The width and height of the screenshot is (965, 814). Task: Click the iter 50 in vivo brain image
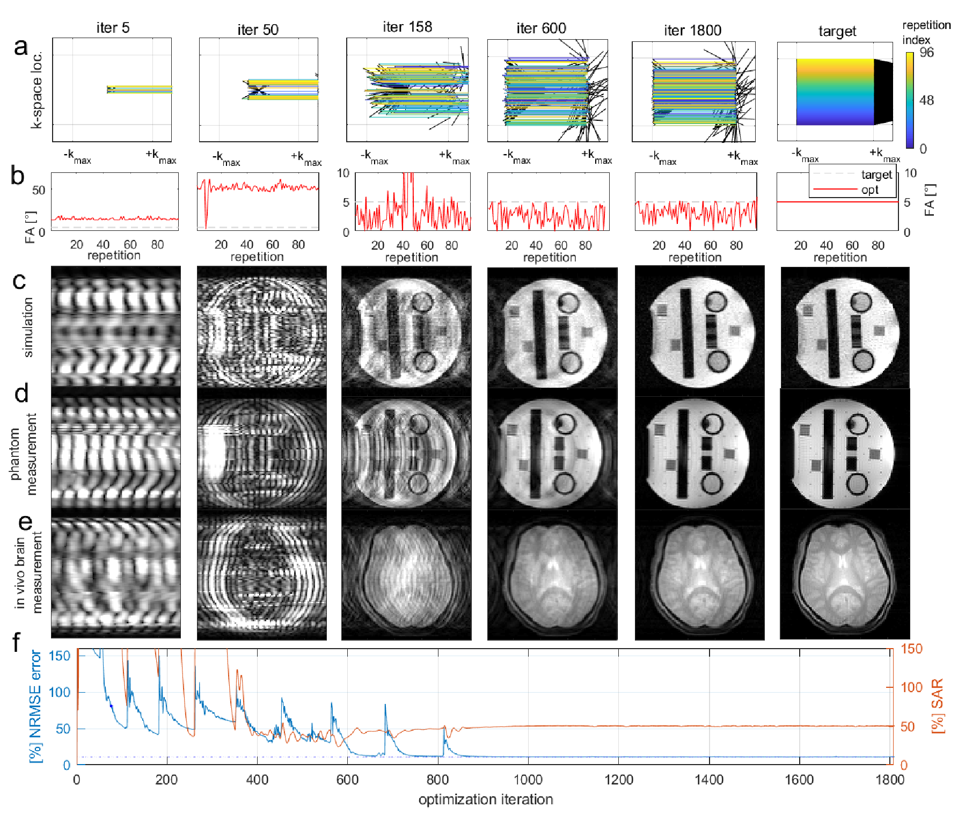(261, 575)
